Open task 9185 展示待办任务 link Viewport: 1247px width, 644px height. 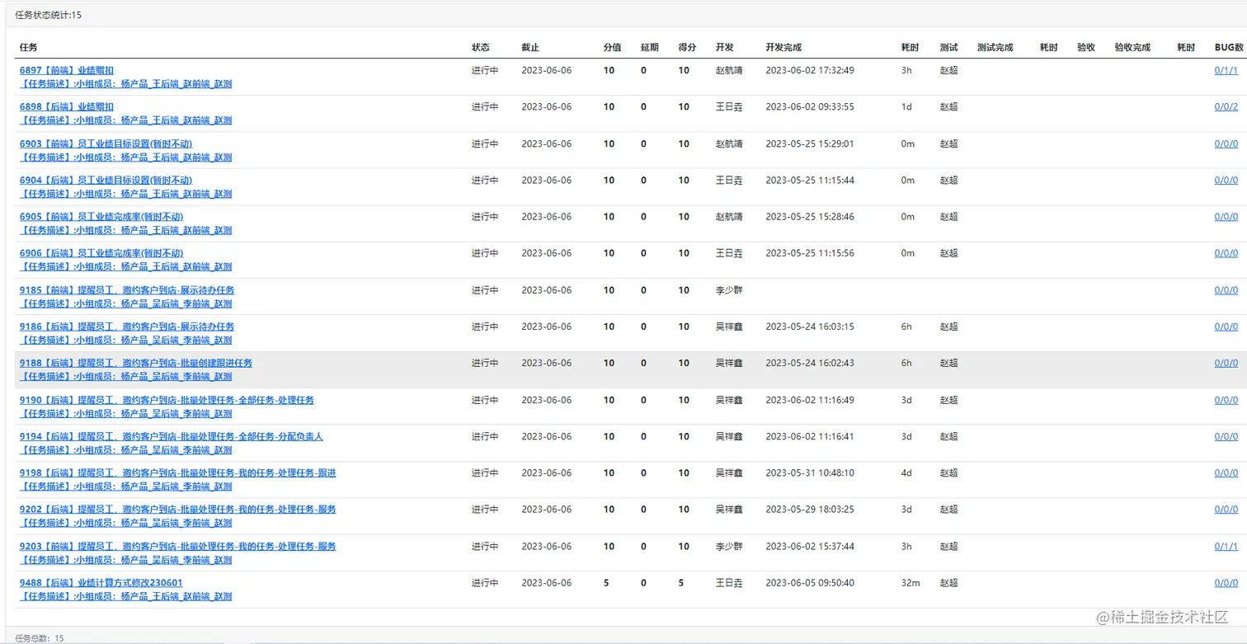127,290
